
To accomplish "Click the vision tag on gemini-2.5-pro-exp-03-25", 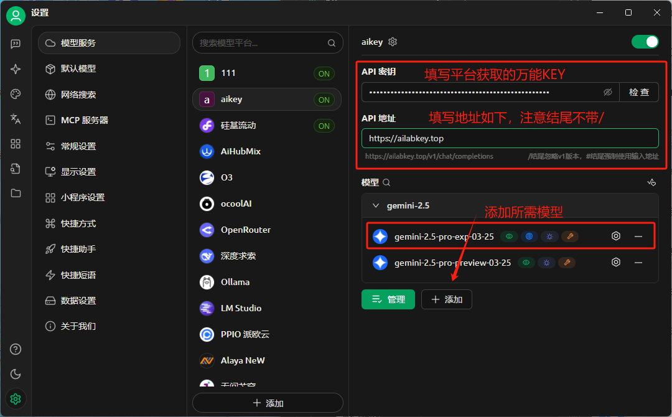I will point(509,236).
